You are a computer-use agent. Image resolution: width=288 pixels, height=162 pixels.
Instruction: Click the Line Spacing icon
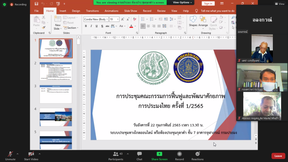coord(172,19)
